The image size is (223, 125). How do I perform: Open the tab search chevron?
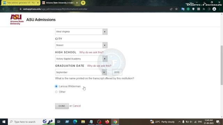tap(197, 2)
